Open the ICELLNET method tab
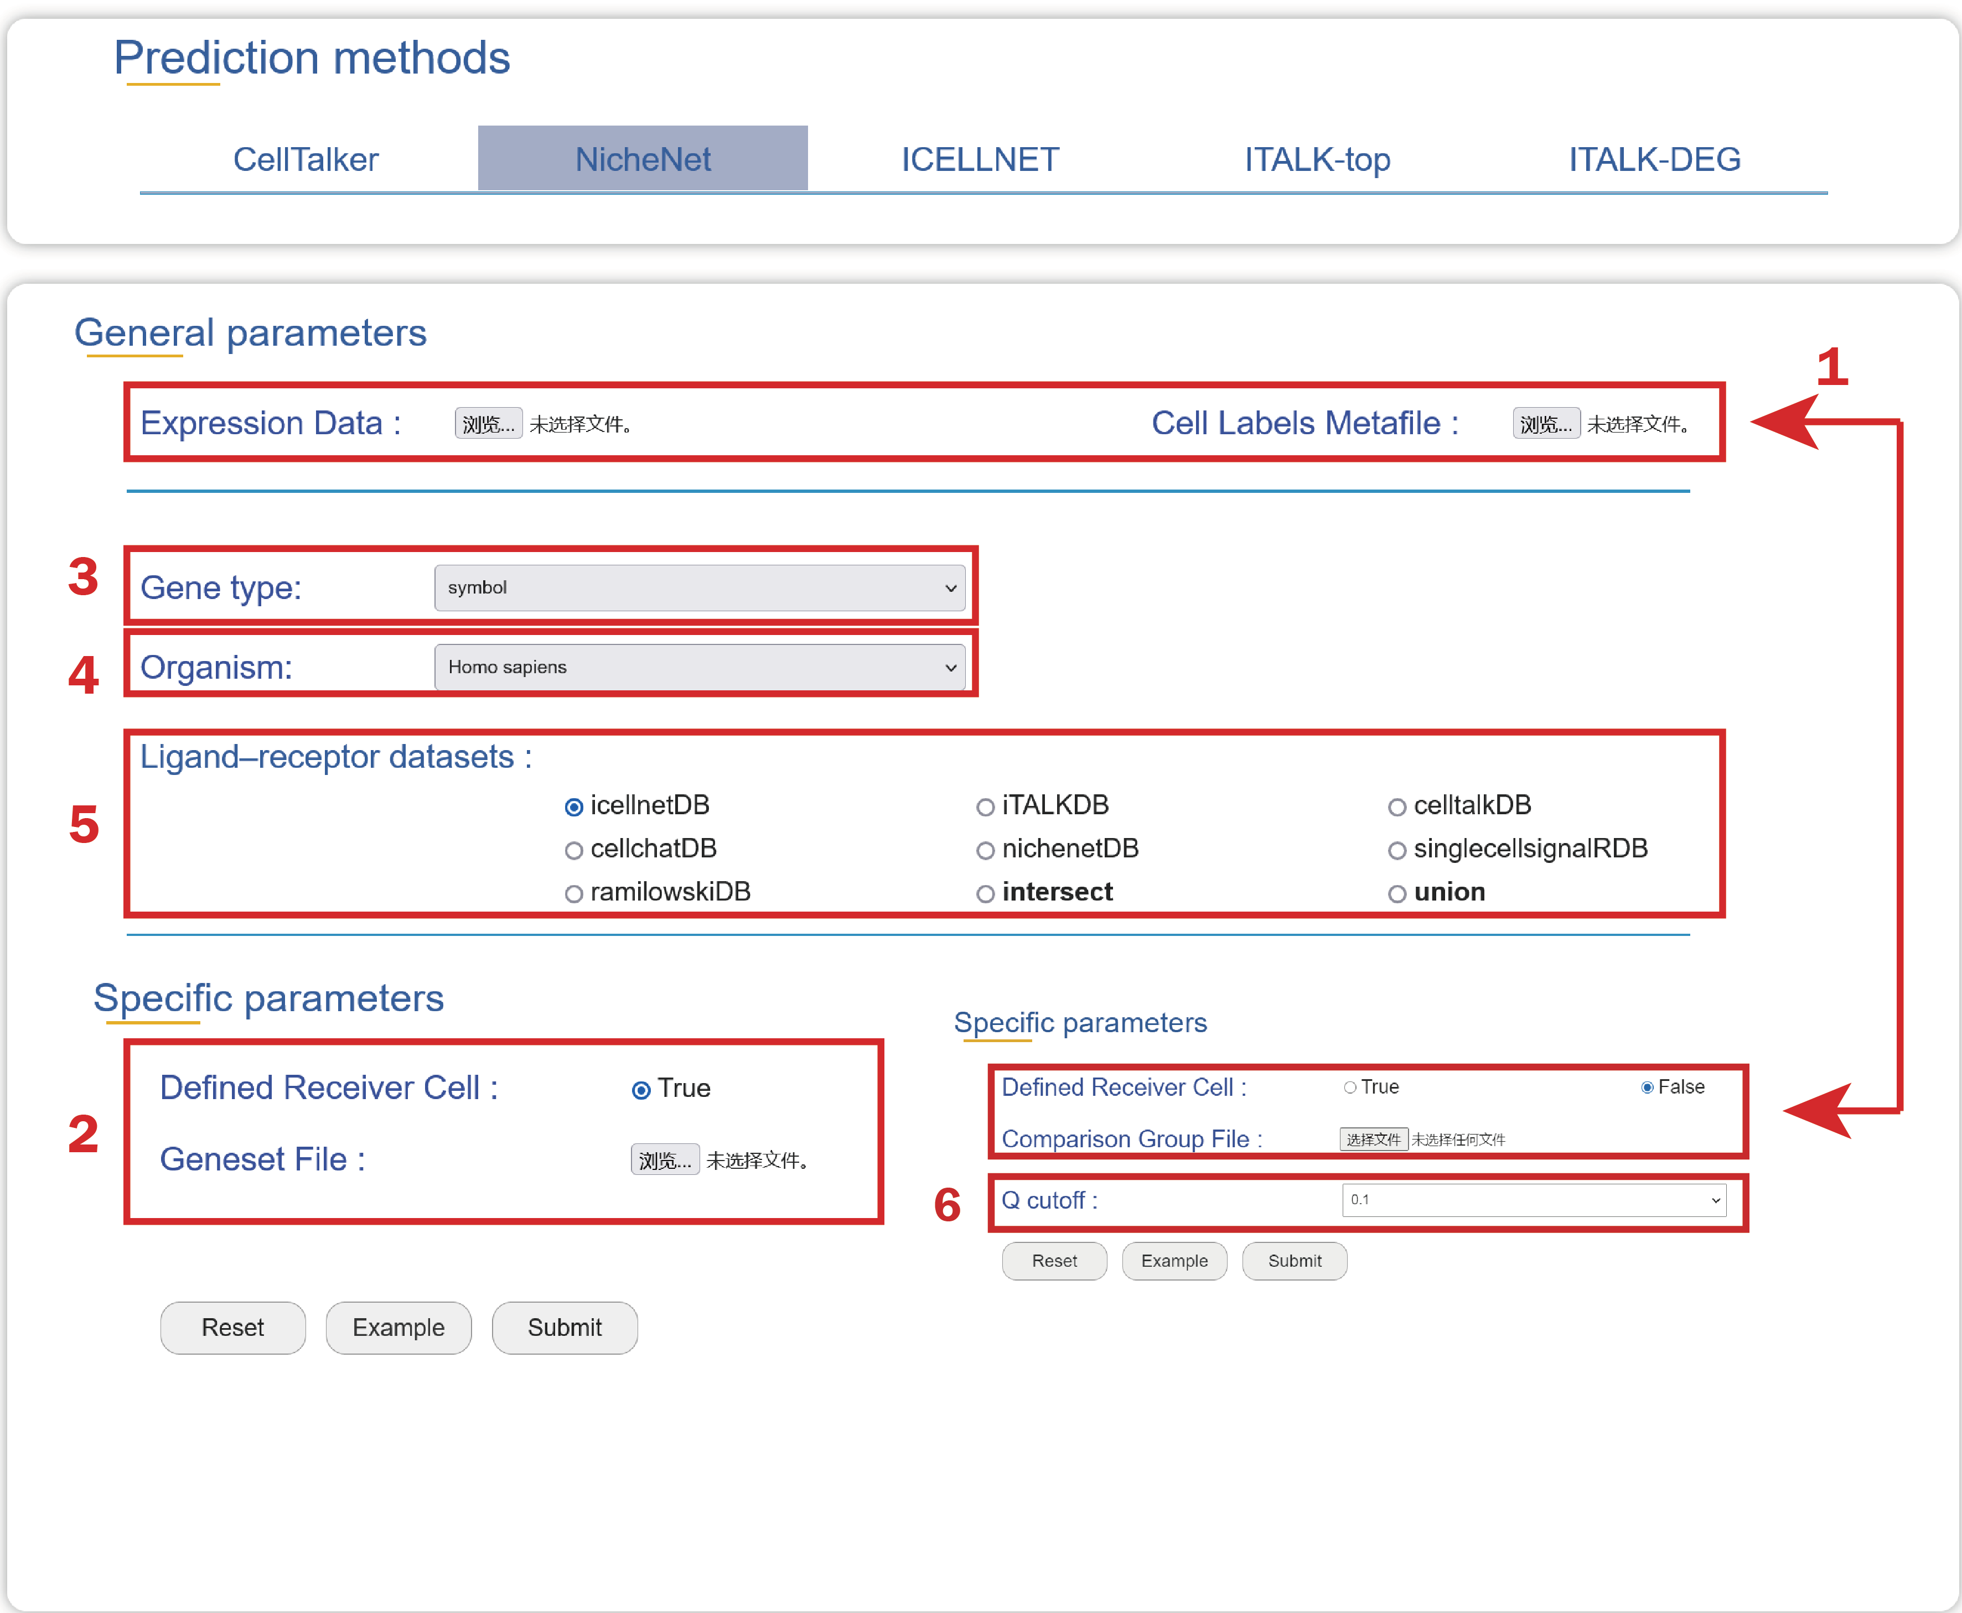The height and width of the screenshot is (1613, 1962). coord(979,159)
